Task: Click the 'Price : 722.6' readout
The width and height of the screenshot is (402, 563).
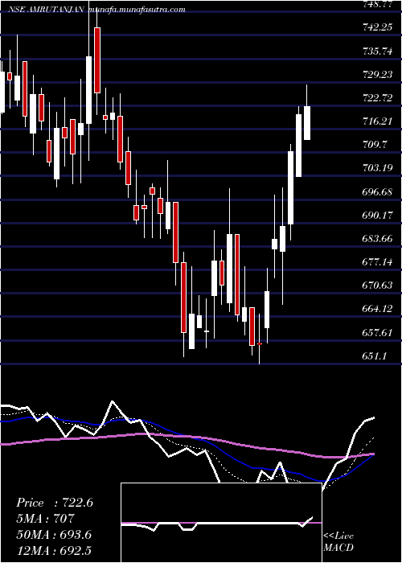Action: click(55, 503)
